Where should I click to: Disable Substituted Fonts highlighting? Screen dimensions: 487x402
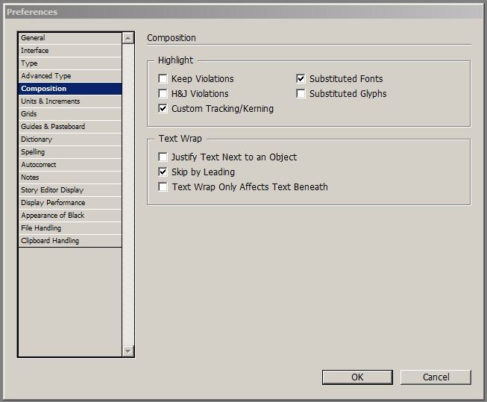[301, 78]
